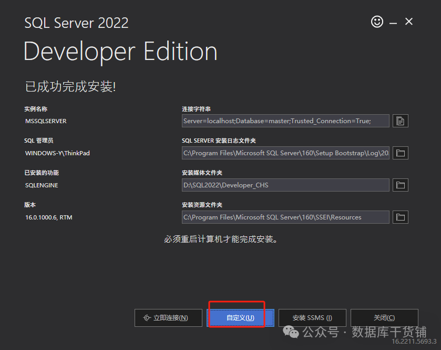The image size is (441, 350).
Task: Click version text 16.0.1000.6, RTM
Action: (x=49, y=217)
